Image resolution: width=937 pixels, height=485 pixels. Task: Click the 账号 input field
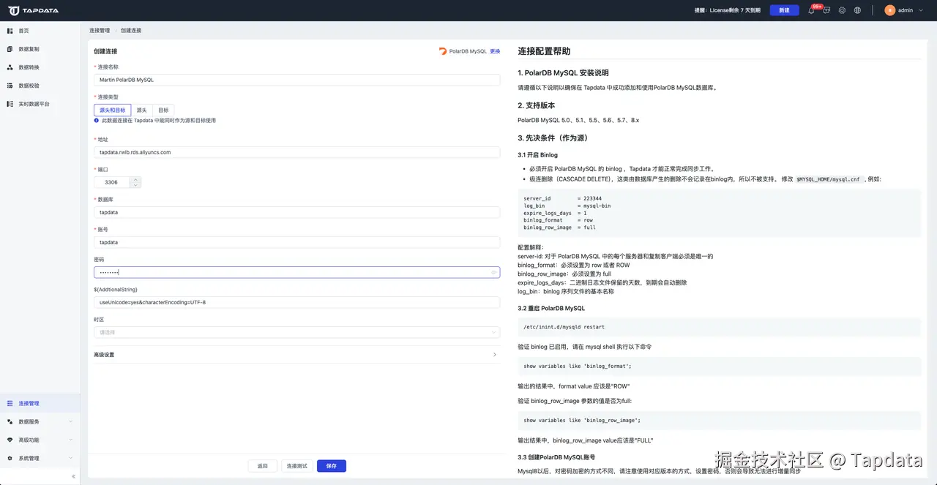296,242
